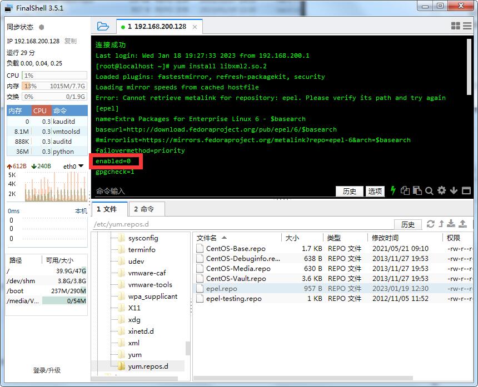
Task: Search terminal output with the magnifier icon
Action: [x=429, y=191]
